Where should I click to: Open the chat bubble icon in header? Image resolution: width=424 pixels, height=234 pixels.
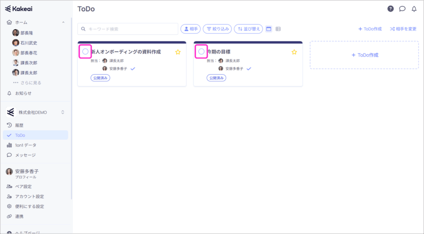click(402, 9)
